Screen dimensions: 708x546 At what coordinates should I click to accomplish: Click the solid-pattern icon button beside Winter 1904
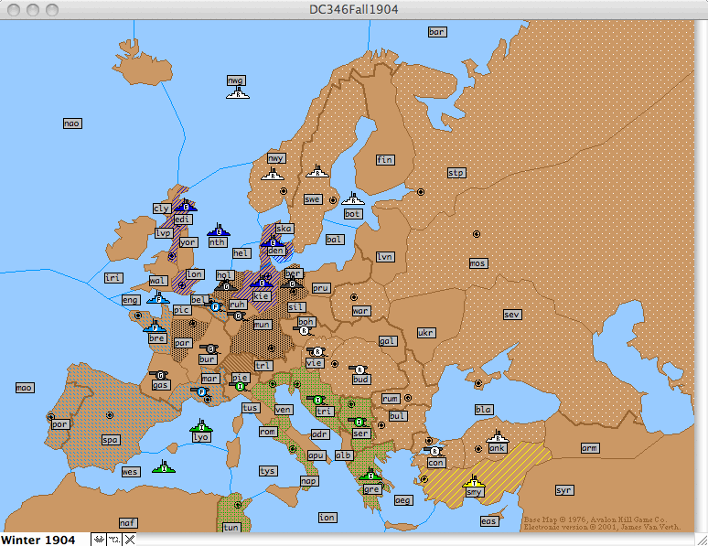pos(99,540)
